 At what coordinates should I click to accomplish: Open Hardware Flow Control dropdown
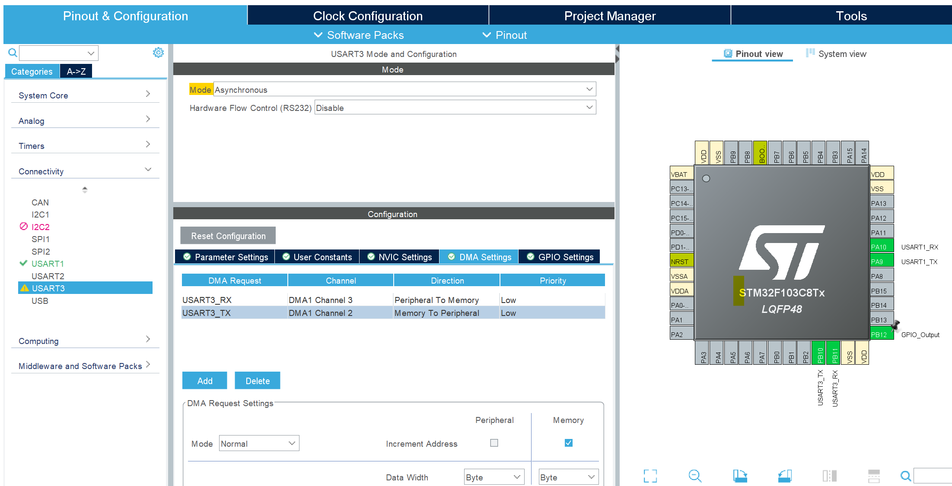[x=455, y=107]
